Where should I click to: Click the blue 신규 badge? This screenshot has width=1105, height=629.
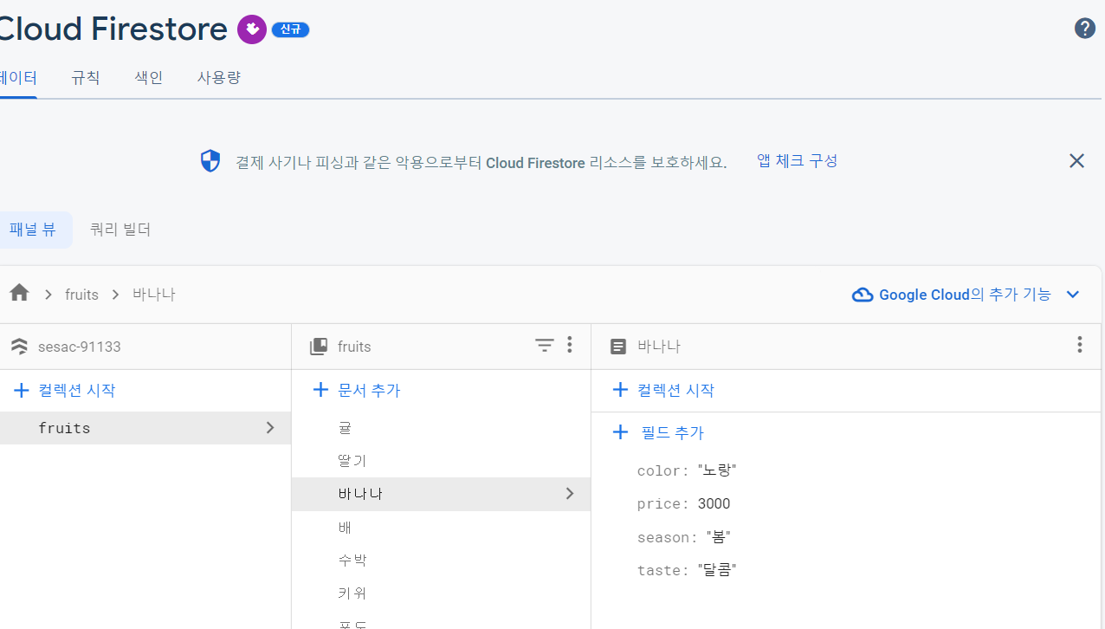[290, 29]
